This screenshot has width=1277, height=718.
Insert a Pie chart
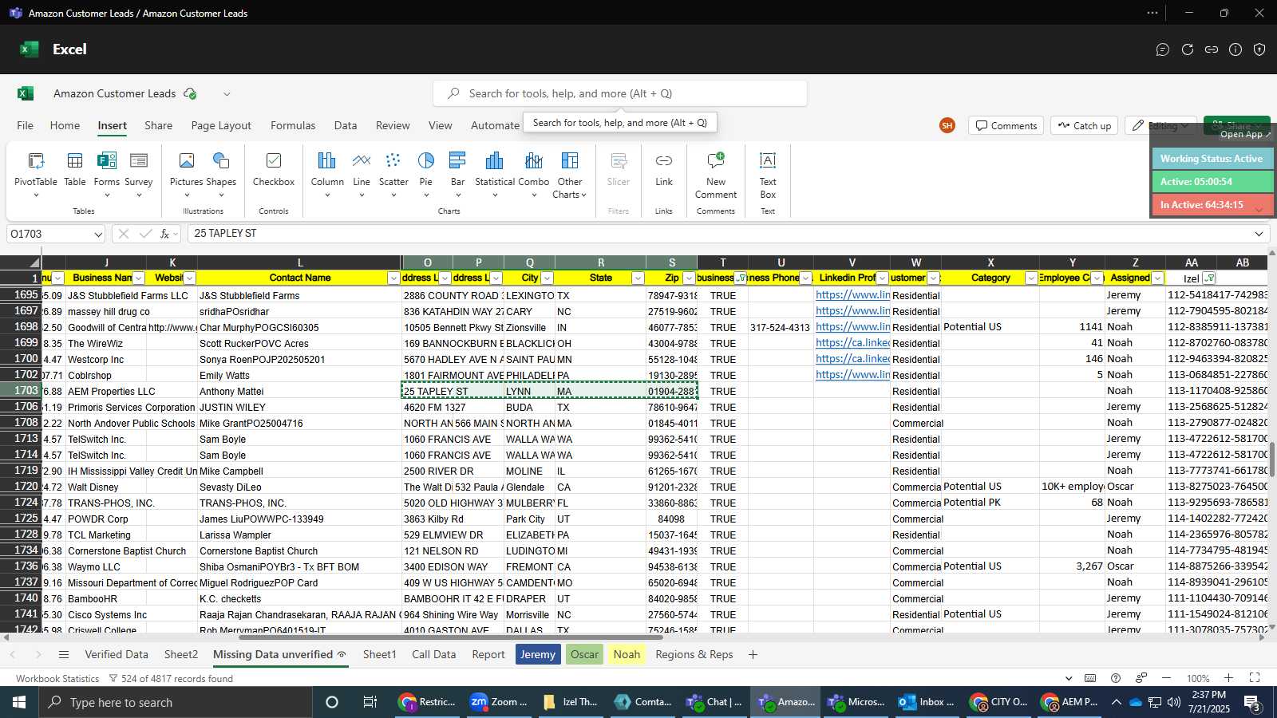(x=426, y=174)
